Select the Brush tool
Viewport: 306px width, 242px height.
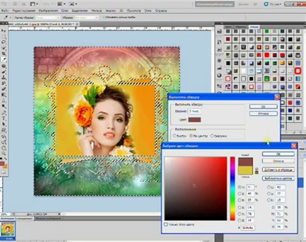click(x=3, y=72)
